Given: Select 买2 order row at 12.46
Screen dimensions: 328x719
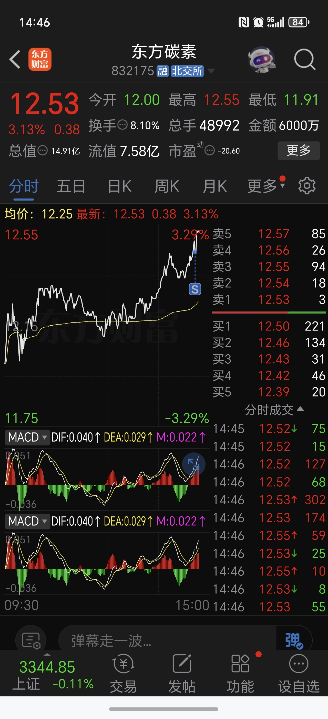Looking at the screenshot, I should pyautogui.click(x=269, y=343).
